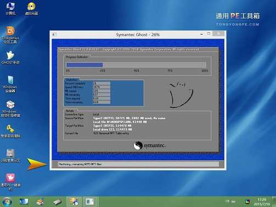Click the Symantec Ghost - 26% title bar
Viewport: 276px width, 207px height.
(x=138, y=35)
